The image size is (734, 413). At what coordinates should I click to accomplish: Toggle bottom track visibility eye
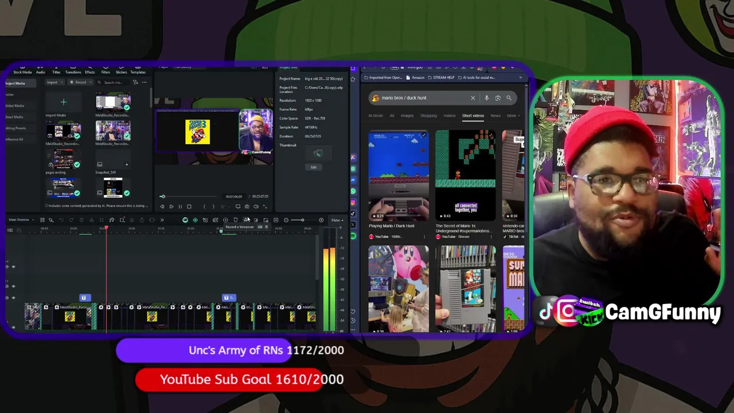[13, 328]
